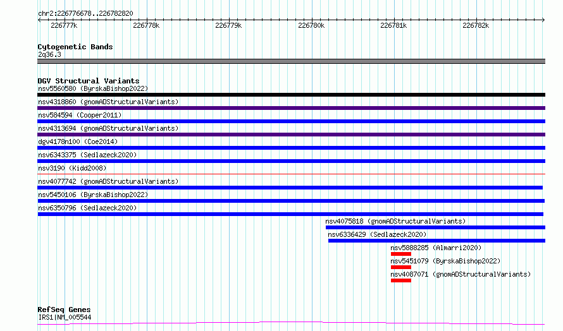Open nsv4318860 (gnomADStructuralVariants) label
The image size is (563, 331).
(108, 102)
